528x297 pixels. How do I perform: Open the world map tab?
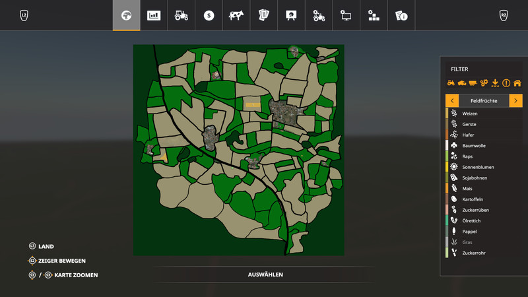point(126,15)
